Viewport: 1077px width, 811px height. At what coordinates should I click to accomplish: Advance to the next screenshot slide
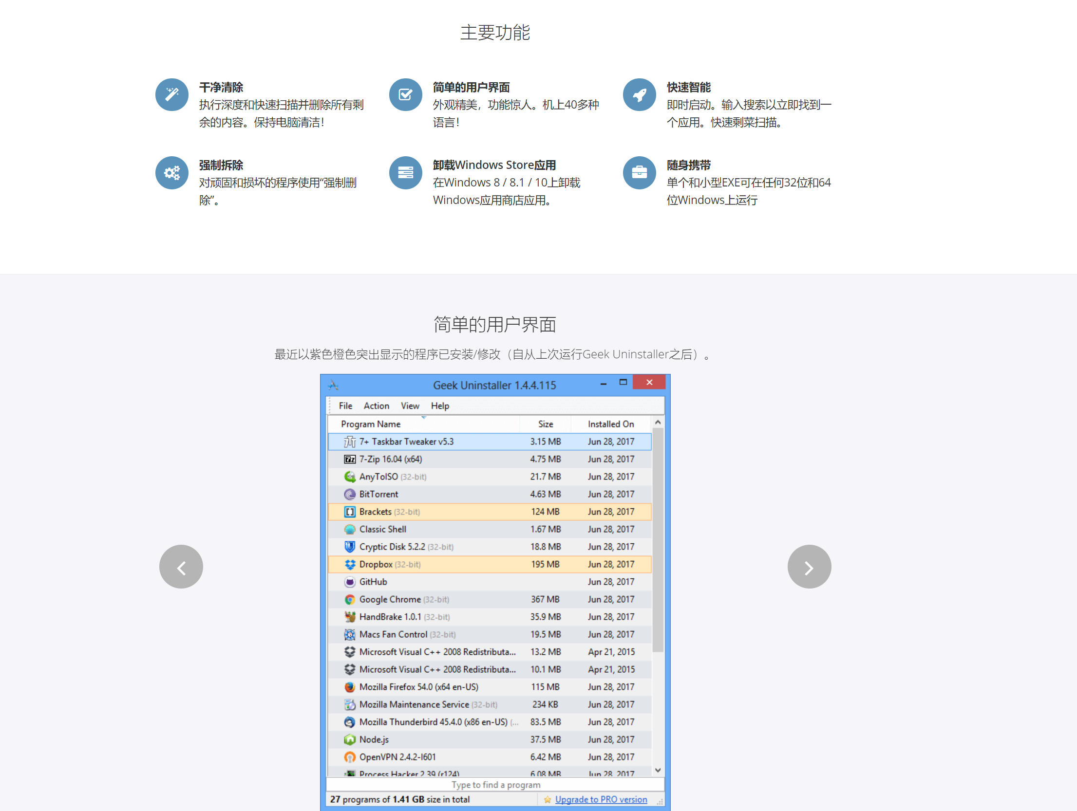click(x=809, y=567)
